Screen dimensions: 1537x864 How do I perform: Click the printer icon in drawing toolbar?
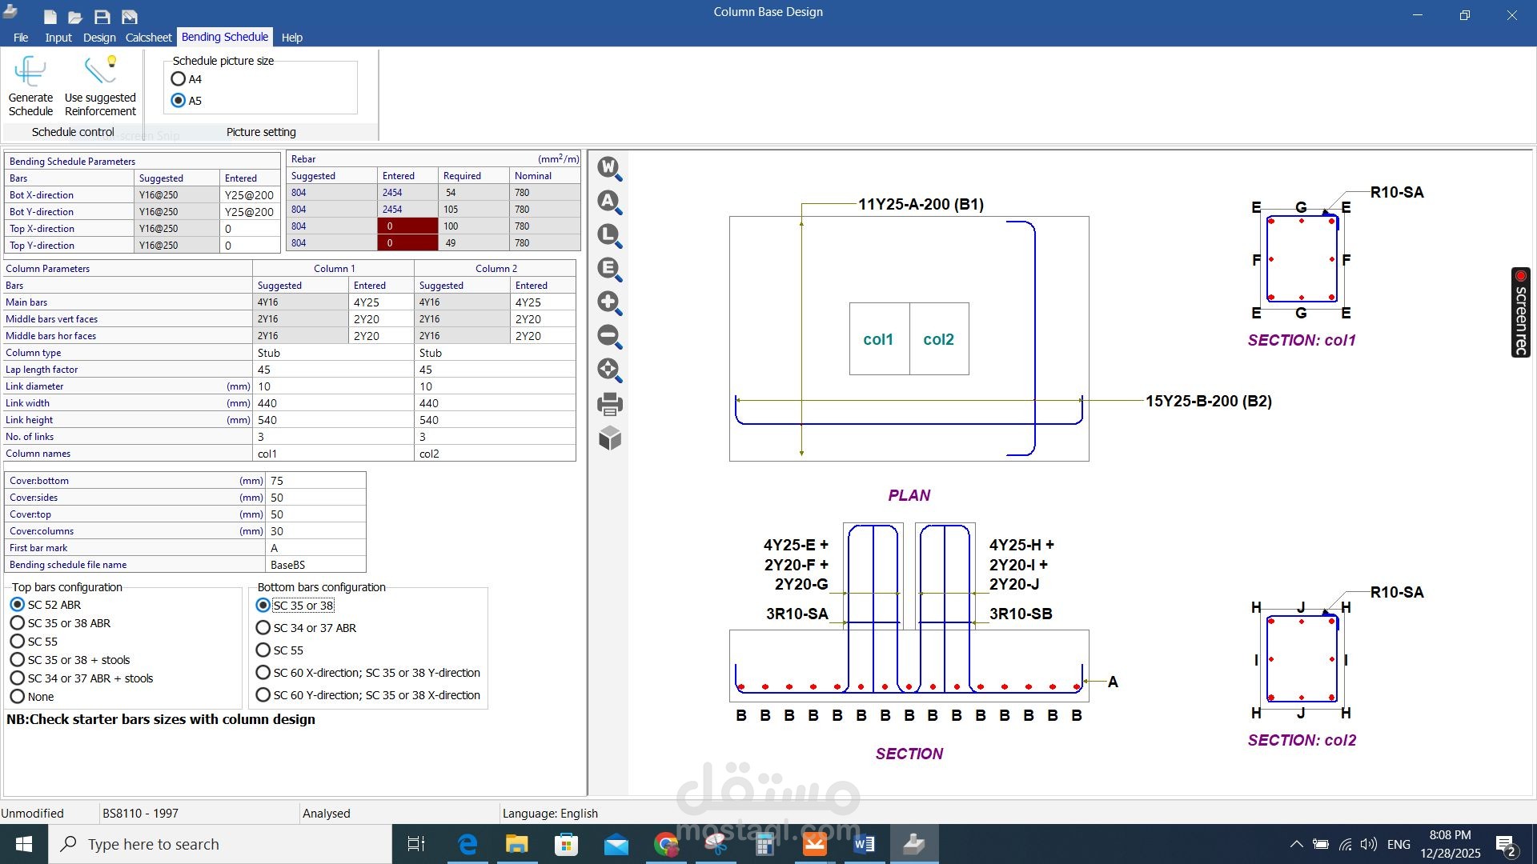click(609, 404)
